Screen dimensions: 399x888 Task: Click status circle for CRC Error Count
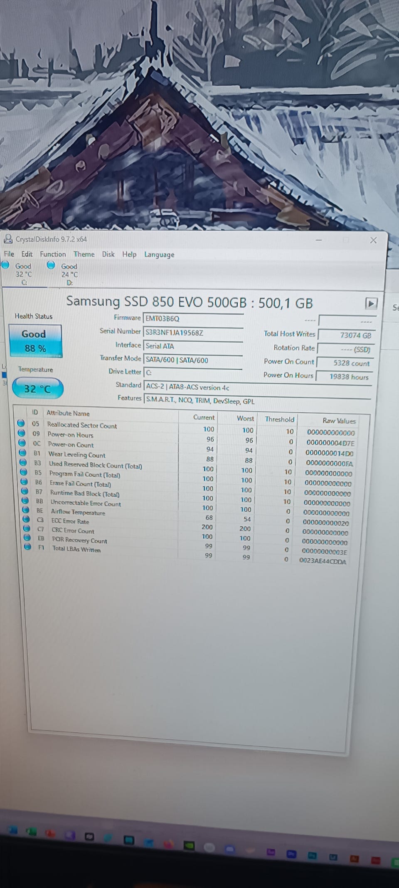(27, 528)
